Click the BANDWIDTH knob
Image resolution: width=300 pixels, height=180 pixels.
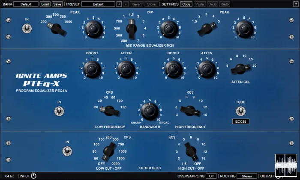(x=150, y=111)
